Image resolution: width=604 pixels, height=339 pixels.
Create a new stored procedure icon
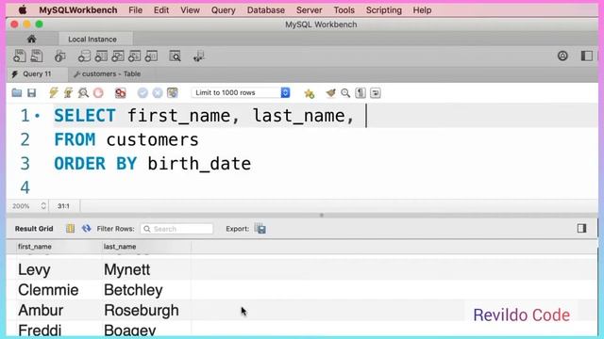tap(134, 56)
